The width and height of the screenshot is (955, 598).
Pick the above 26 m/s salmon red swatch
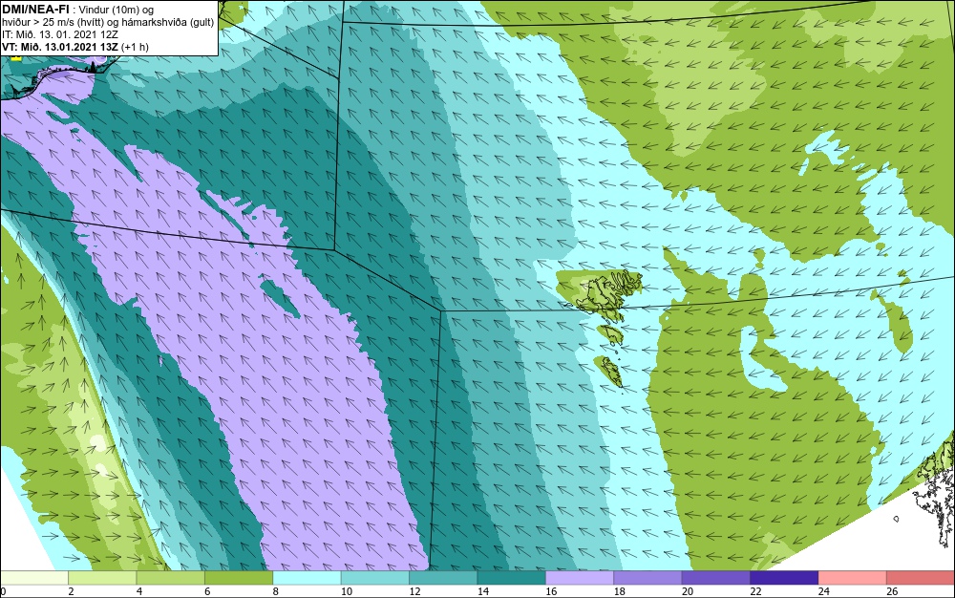[x=921, y=578]
